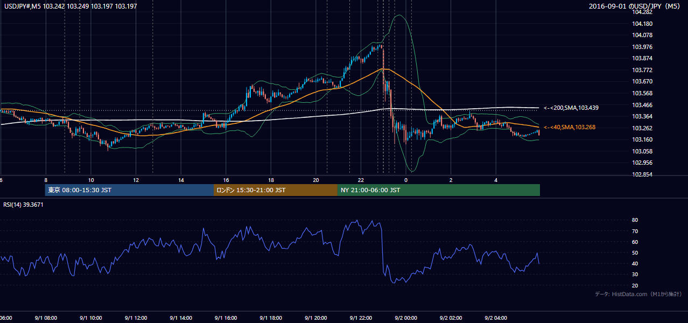688x323 pixels.
Task: Click hour marker 14 under the price chart
Action: 181,180
